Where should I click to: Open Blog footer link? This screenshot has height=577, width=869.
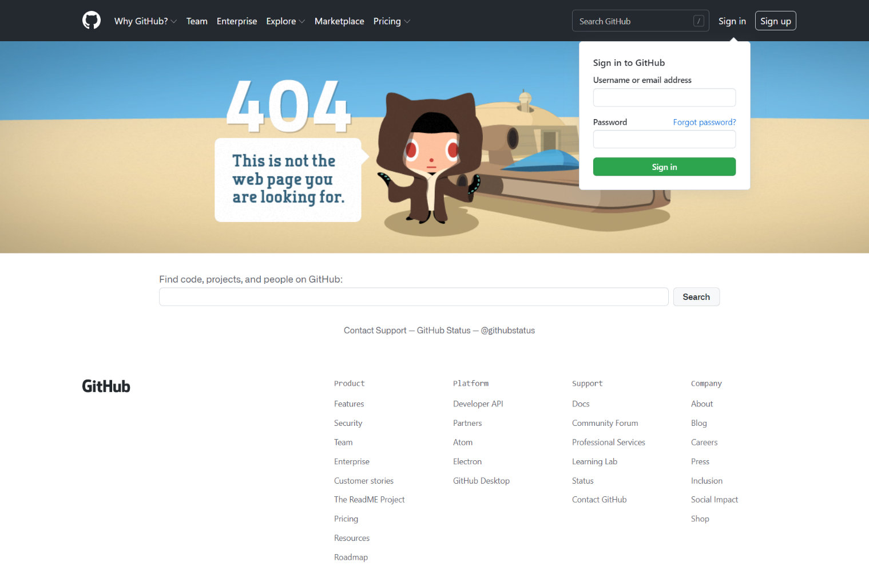point(699,423)
